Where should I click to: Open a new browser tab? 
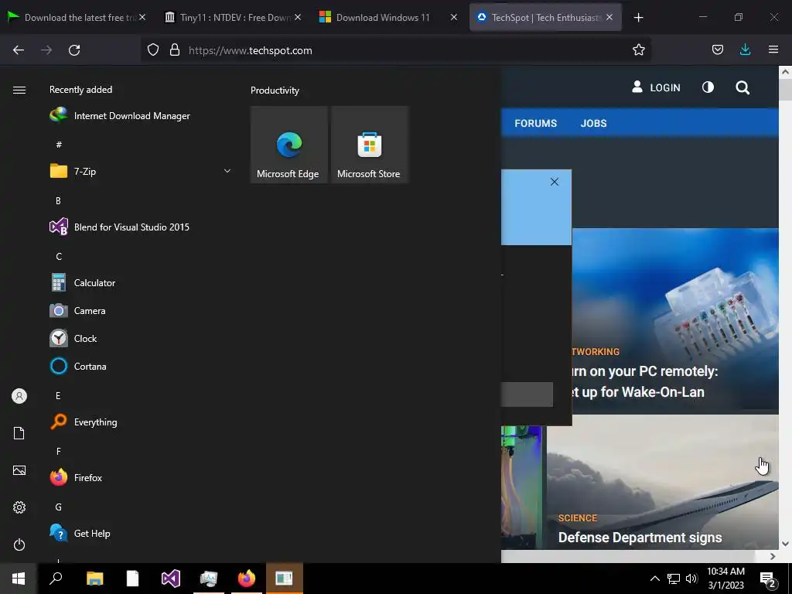pyautogui.click(x=638, y=18)
